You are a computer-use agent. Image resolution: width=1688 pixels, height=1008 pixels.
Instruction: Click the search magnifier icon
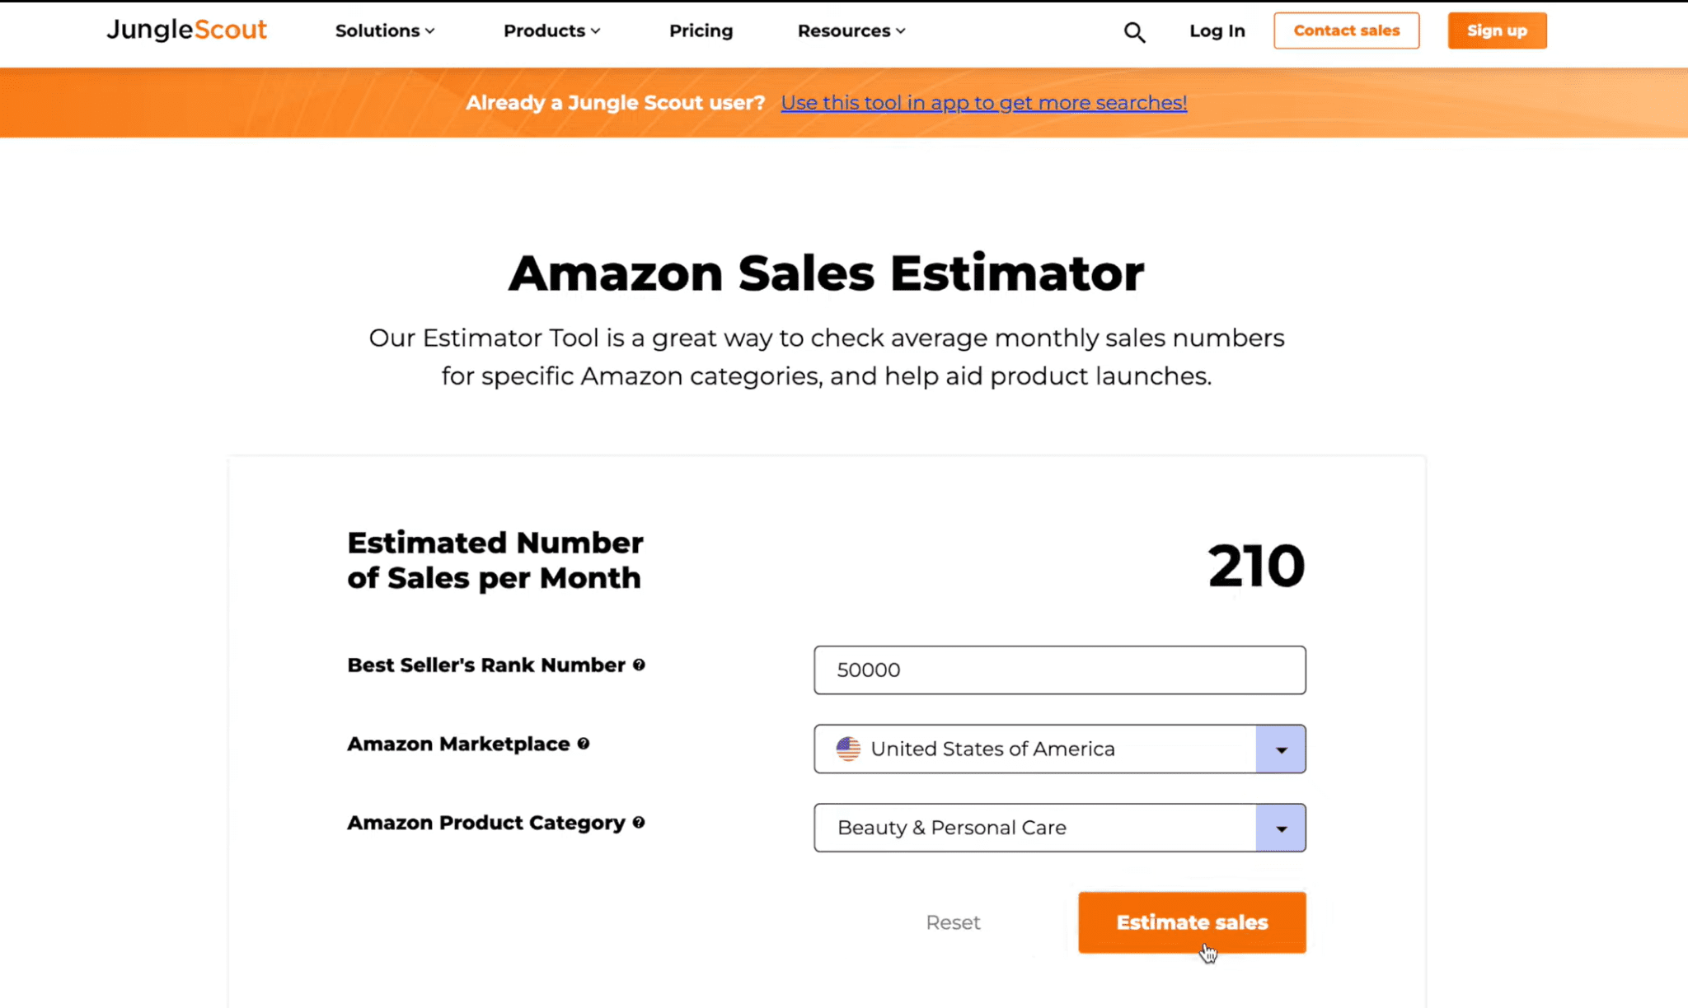tap(1134, 32)
